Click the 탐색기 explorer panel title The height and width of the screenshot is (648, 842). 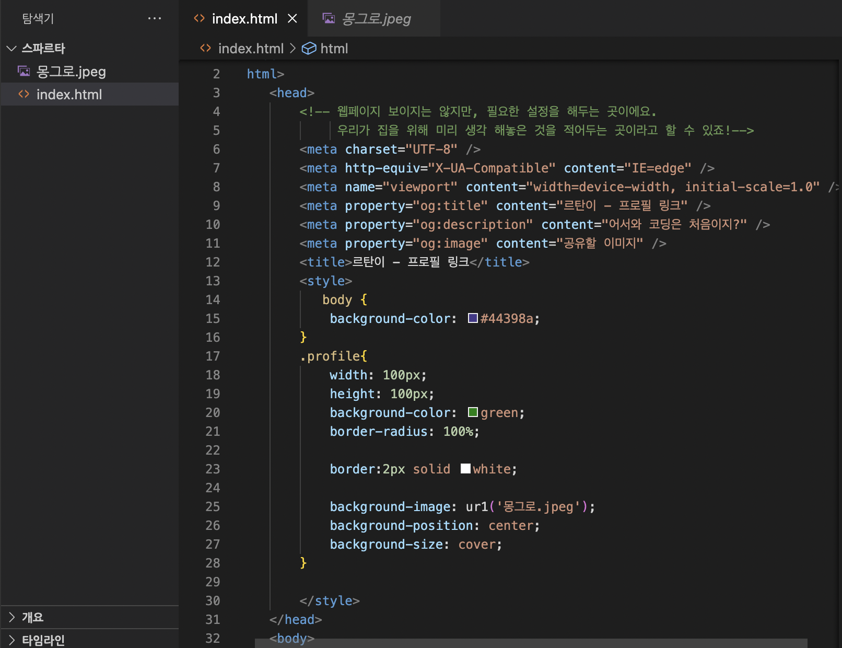pyautogui.click(x=38, y=19)
